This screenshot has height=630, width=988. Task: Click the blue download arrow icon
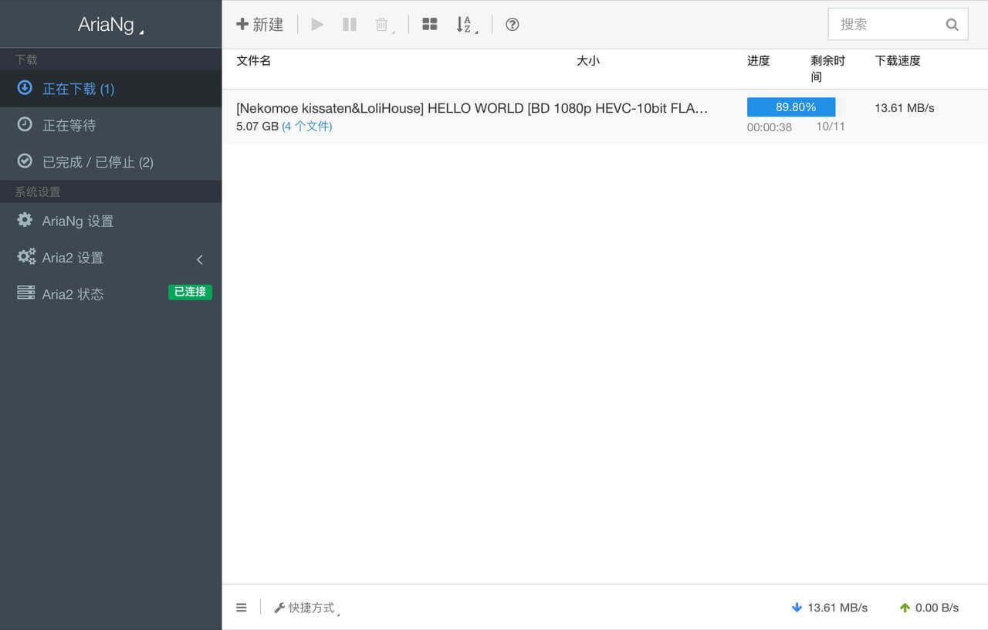(x=797, y=608)
